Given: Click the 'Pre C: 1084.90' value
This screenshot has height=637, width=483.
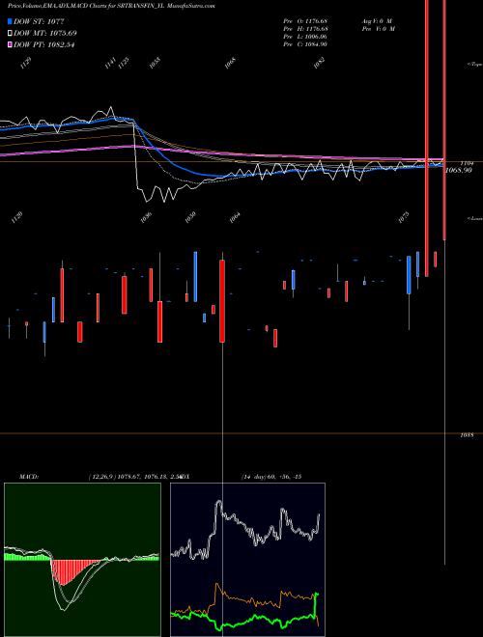Looking at the screenshot, I should click(x=305, y=44).
